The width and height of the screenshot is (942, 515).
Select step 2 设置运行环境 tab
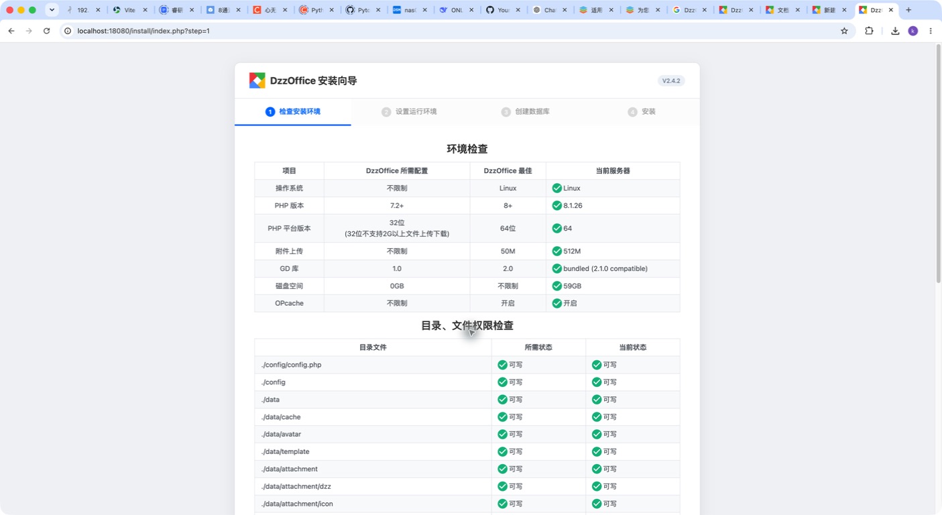[409, 111]
